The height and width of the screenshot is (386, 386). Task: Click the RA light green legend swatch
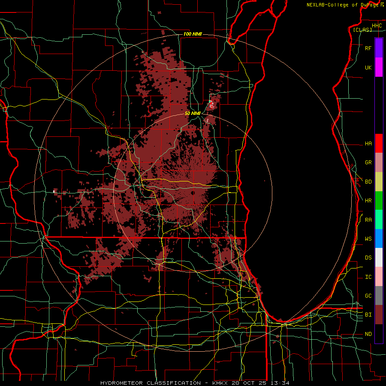point(379,220)
